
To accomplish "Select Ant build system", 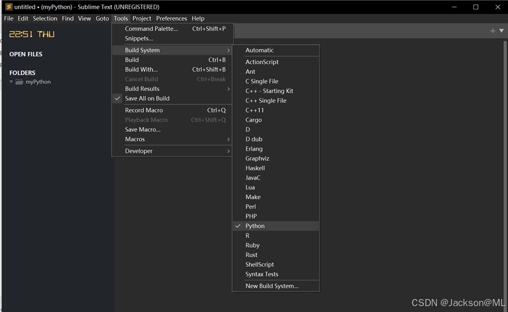I will (x=275, y=72).
